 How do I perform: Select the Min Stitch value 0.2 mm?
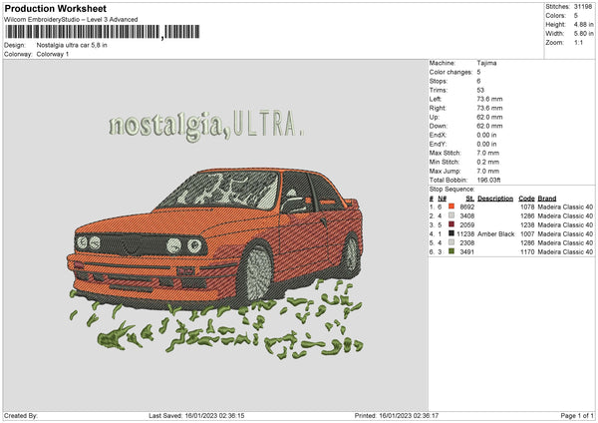click(x=487, y=162)
